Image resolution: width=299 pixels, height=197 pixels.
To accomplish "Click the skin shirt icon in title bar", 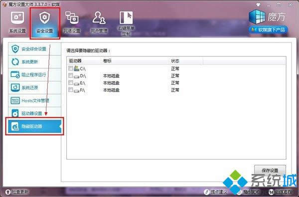I will click(258, 4).
